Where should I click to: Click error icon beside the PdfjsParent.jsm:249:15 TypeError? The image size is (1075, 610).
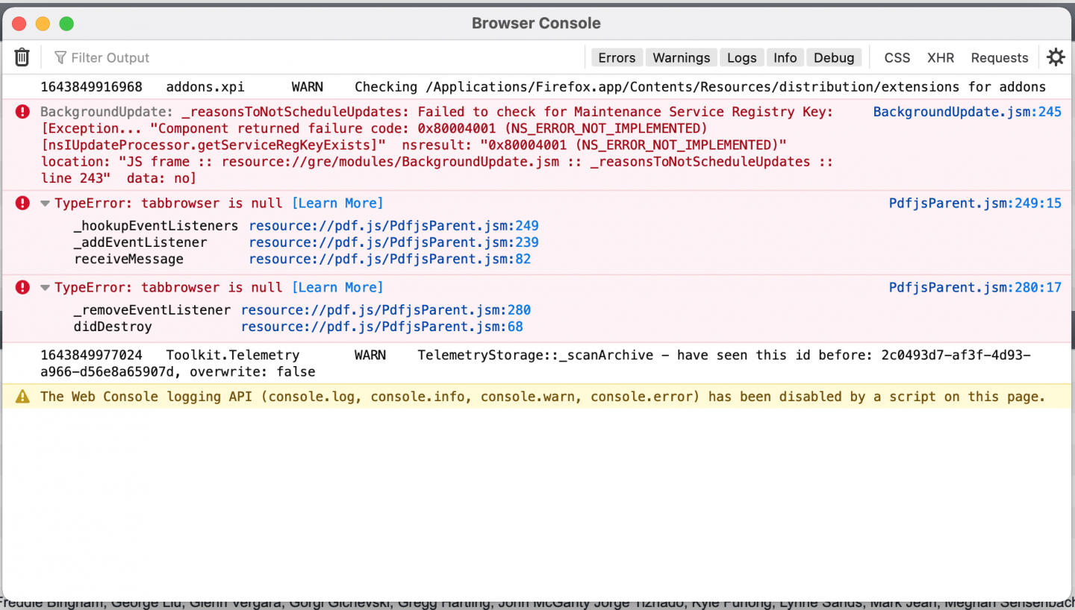[23, 203]
